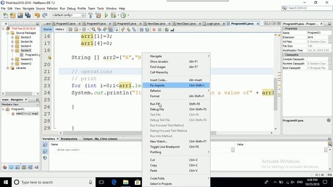
Task: Open Microsoft Store from taskbar
Action: (137, 182)
